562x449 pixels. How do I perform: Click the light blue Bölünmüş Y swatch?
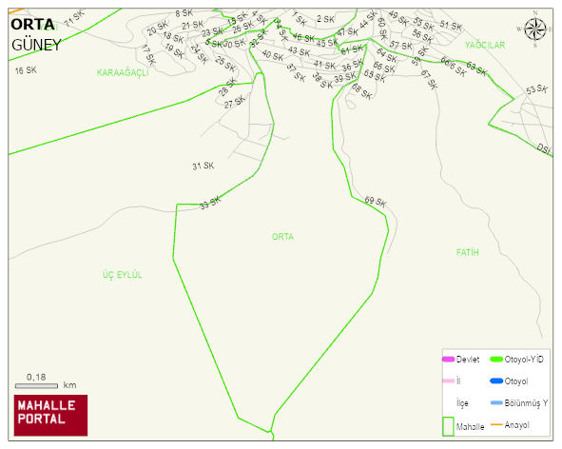(496, 402)
